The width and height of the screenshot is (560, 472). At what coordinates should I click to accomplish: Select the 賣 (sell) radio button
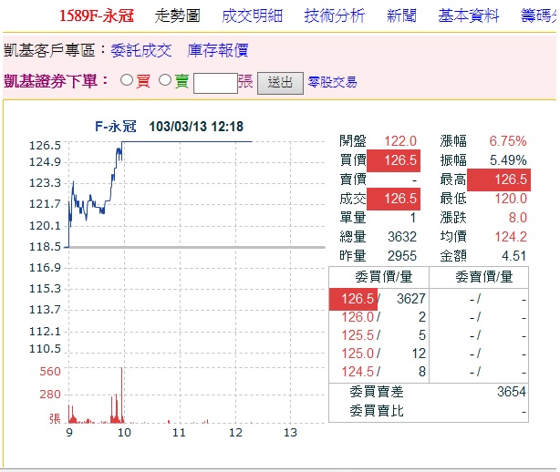coord(165,81)
